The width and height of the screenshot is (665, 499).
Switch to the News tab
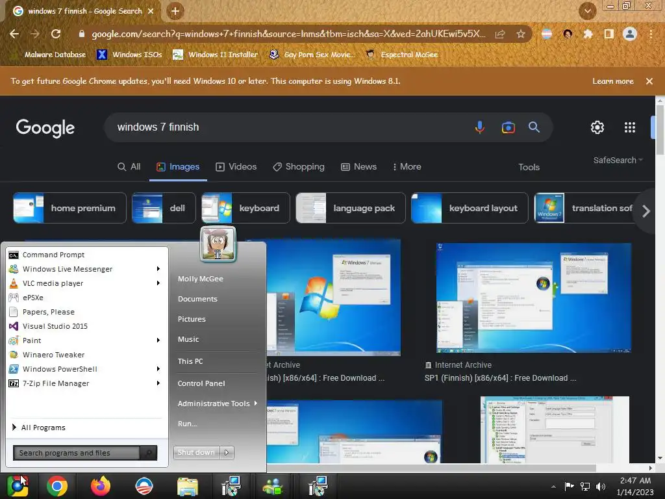[x=358, y=167]
